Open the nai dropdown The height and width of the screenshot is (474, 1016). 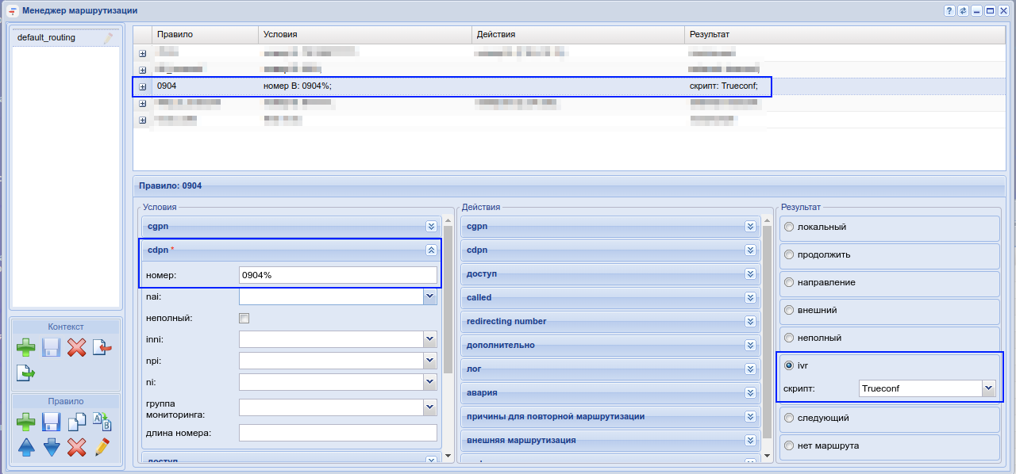click(430, 296)
